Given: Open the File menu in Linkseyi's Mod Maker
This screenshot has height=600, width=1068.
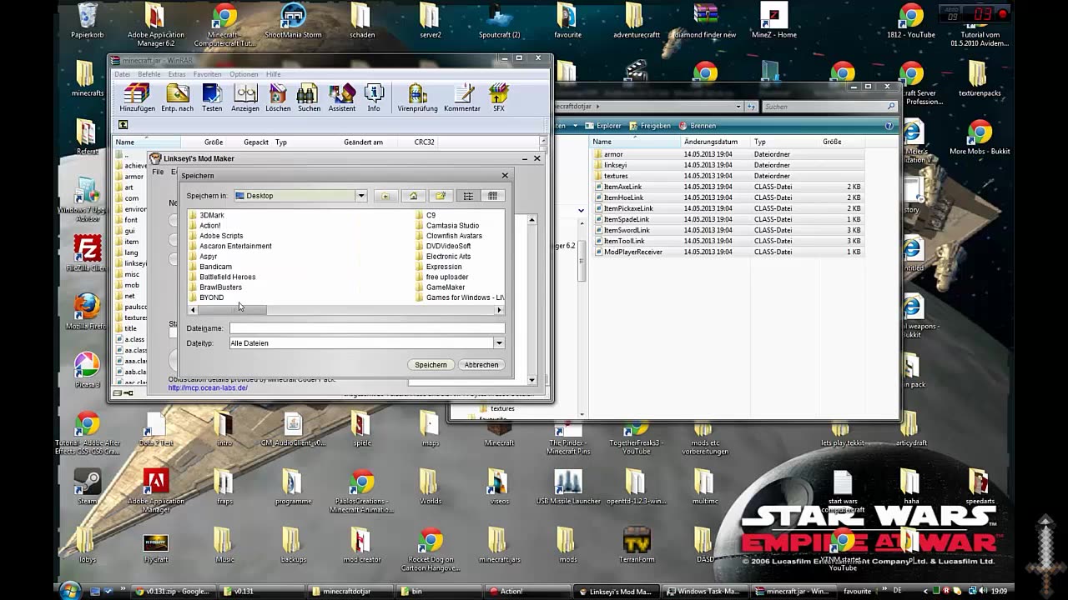Looking at the screenshot, I should [158, 172].
